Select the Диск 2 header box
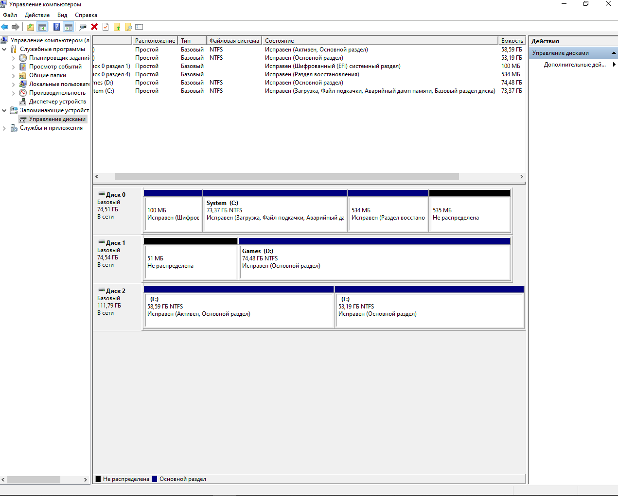The height and width of the screenshot is (496, 618). pos(117,307)
